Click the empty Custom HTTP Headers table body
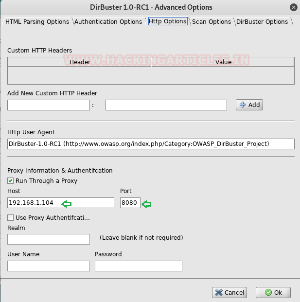The height and width of the screenshot is (302, 300). [151, 75]
